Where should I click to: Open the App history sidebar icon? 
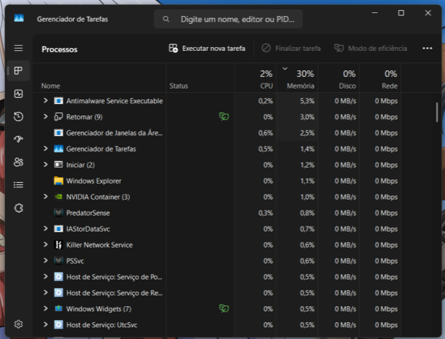[18, 116]
